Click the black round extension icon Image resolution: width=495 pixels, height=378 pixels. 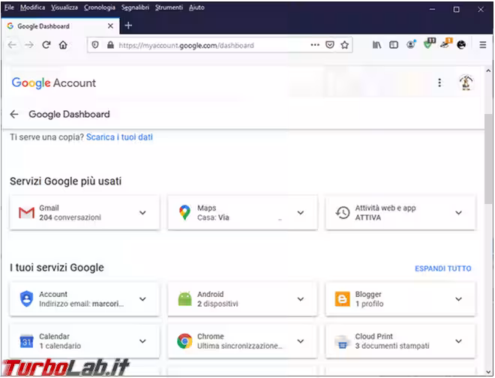tap(461, 45)
